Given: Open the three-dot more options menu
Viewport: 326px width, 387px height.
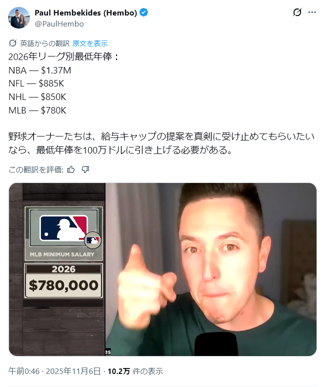Looking at the screenshot, I should (312, 12).
